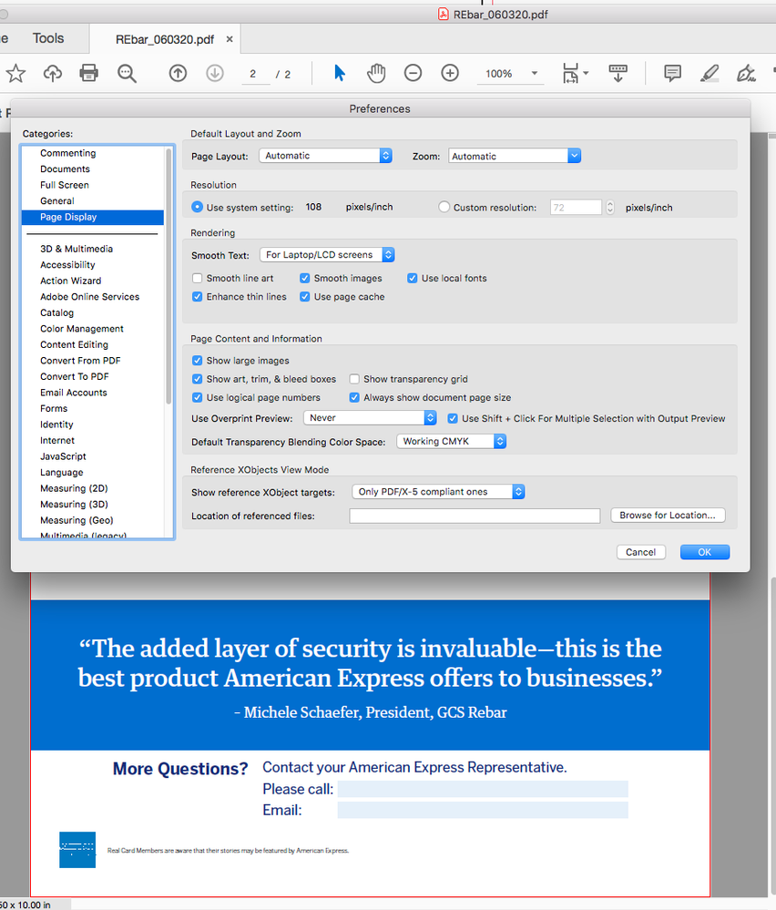This screenshot has width=776, height=910.
Task: Click the Share document cloud icon
Action: tap(52, 73)
